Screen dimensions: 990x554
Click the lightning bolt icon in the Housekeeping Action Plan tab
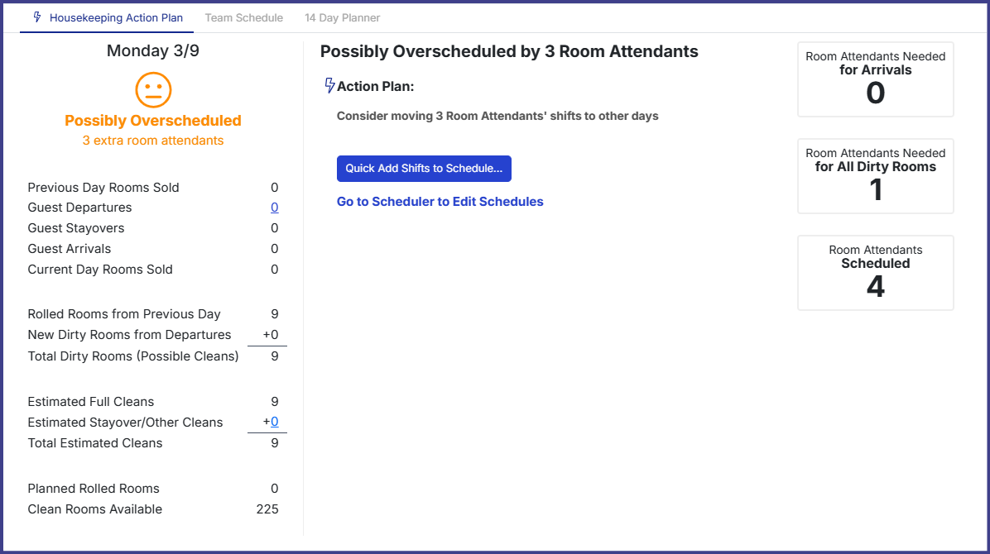click(36, 17)
